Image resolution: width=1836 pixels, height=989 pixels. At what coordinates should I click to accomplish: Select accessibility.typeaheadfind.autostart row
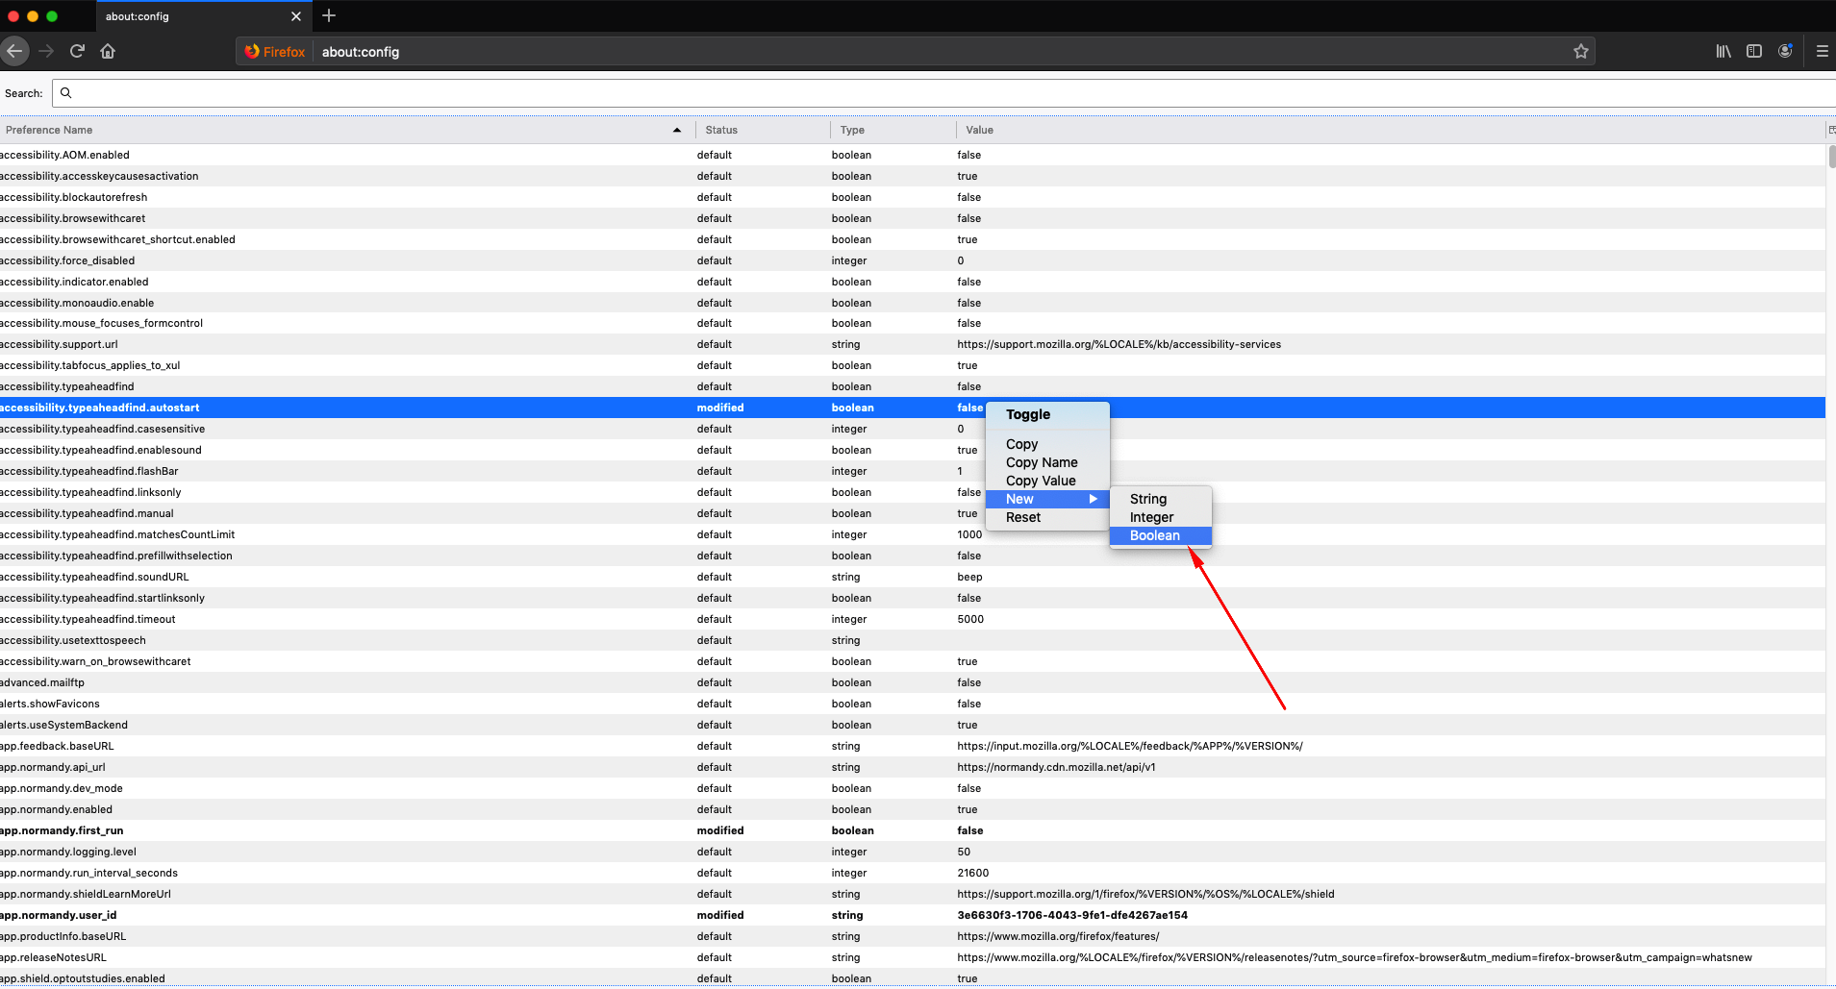point(912,408)
